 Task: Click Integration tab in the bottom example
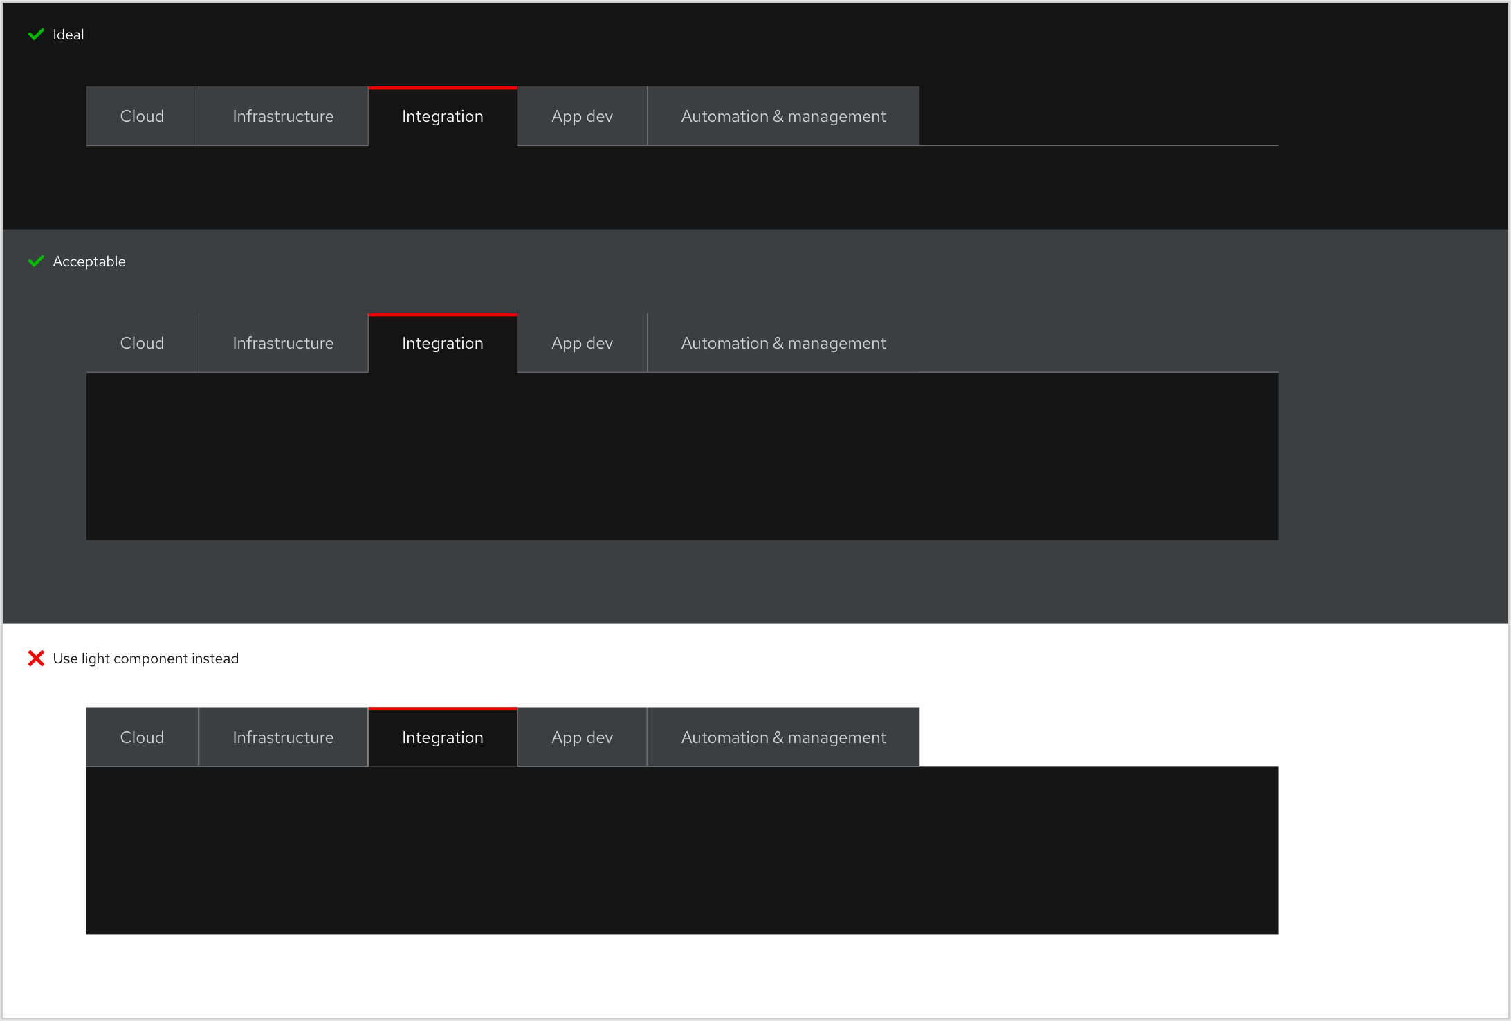point(443,737)
